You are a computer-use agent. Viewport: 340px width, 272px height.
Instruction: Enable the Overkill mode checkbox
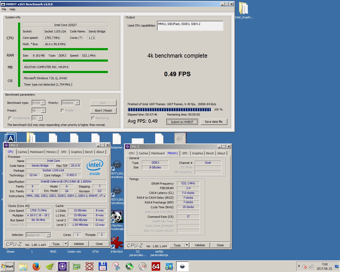click(x=10, y=118)
